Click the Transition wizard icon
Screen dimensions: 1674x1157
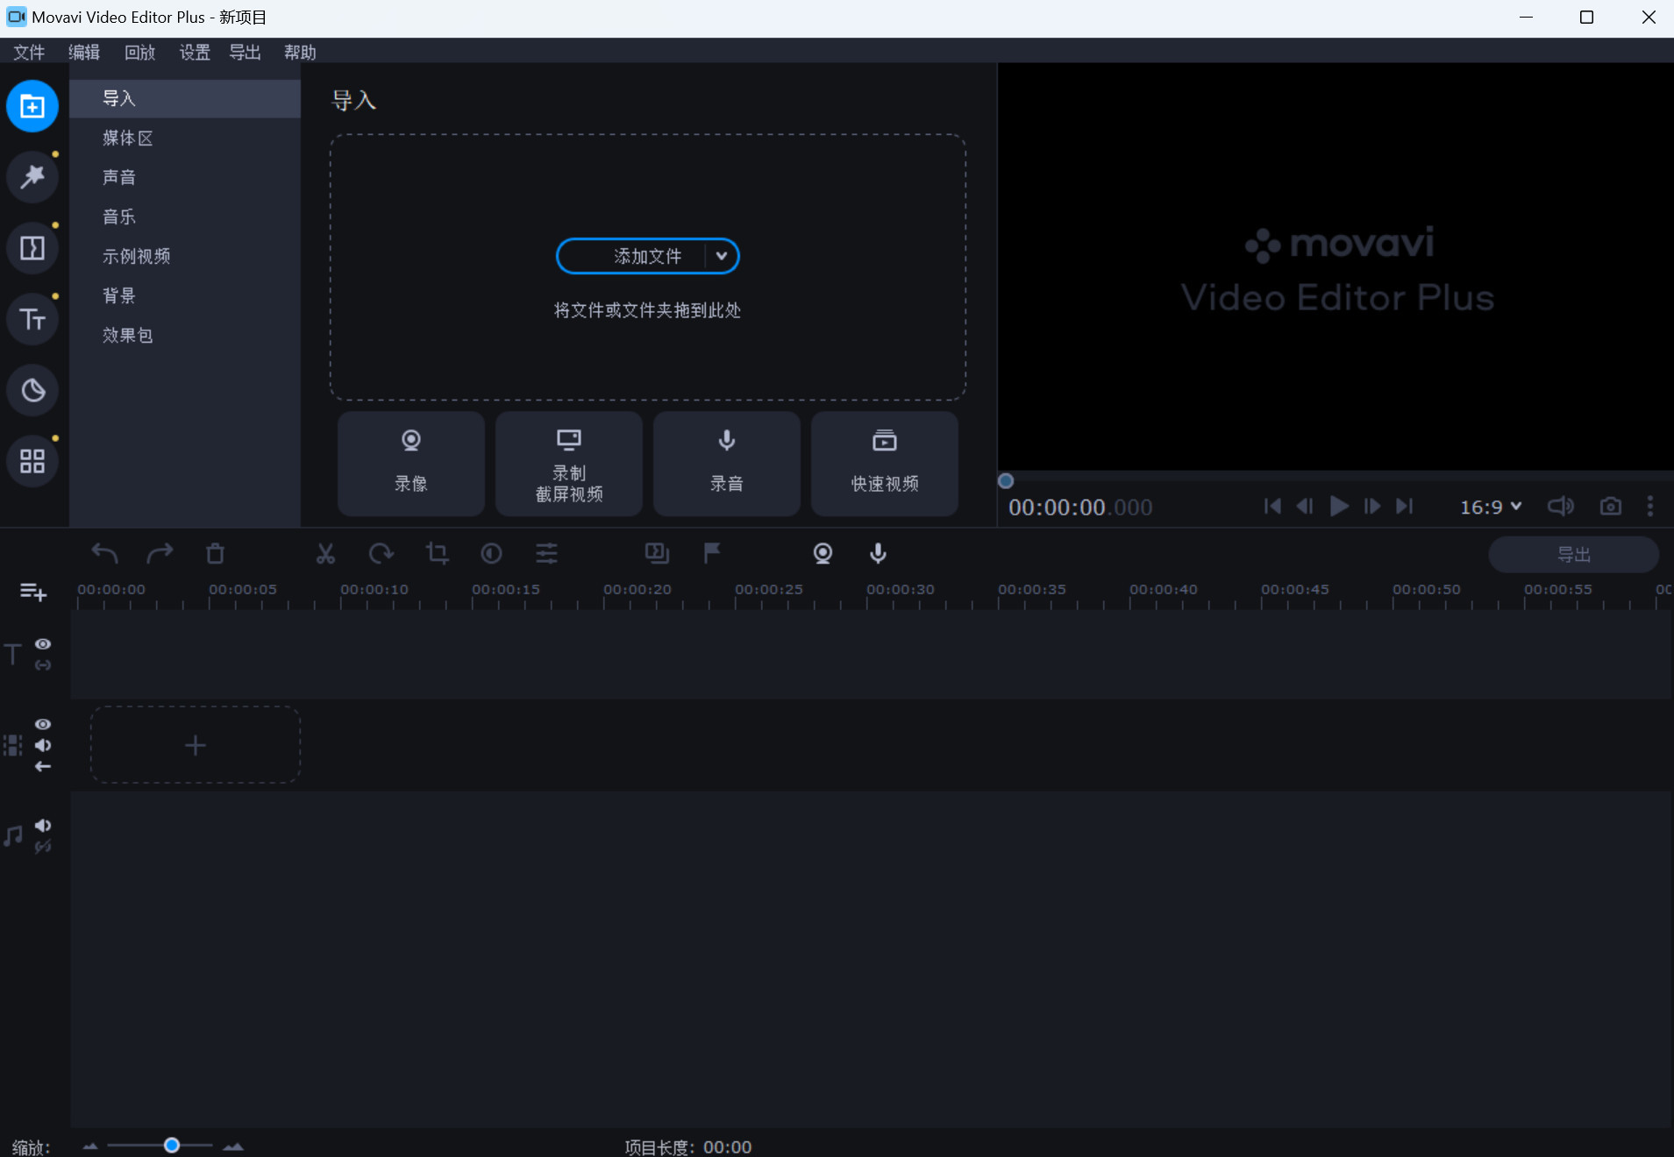click(657, 554)
